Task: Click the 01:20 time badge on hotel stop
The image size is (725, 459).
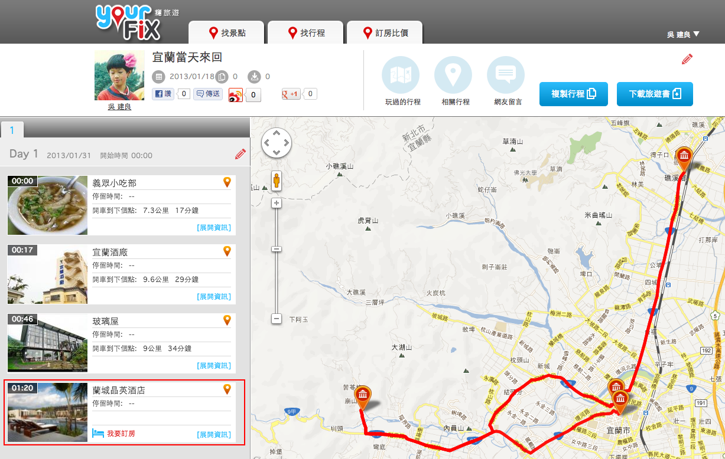Action: (x=22, y=388)
